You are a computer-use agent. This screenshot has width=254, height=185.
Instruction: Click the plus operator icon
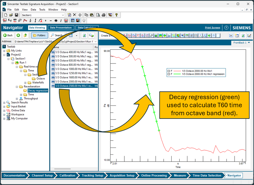46,21
